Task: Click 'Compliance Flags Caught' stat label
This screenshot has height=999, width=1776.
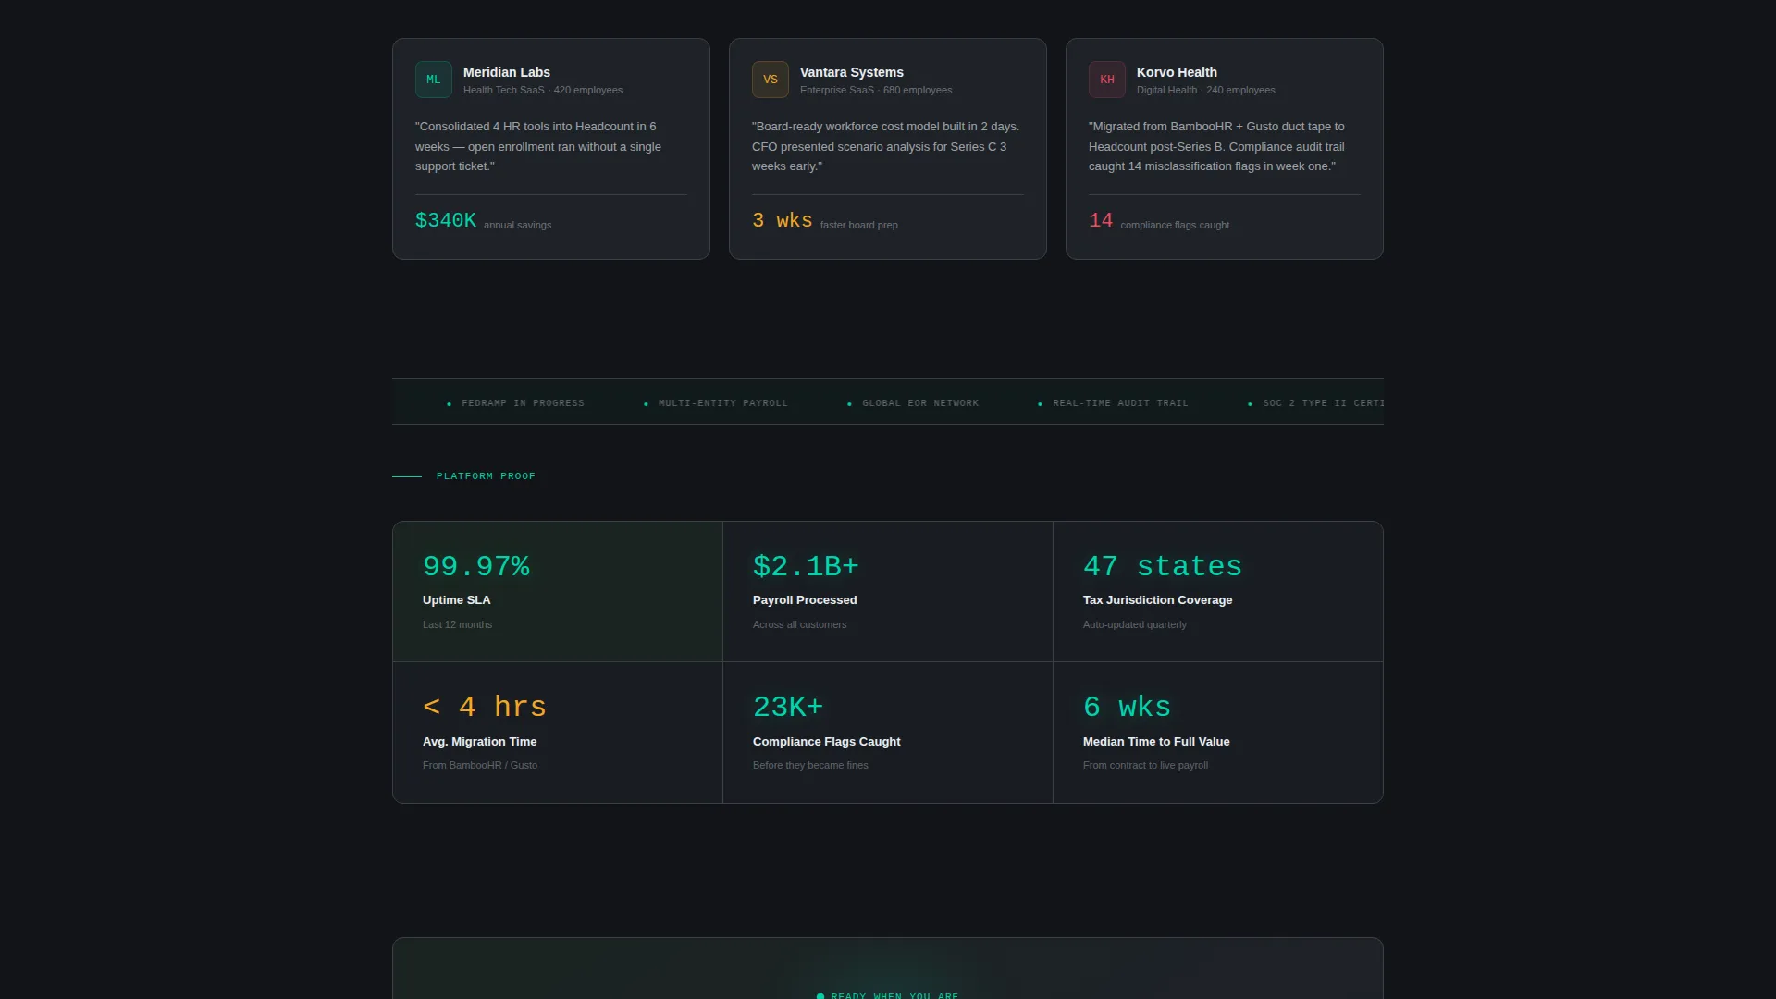Action: coord(827,742)
